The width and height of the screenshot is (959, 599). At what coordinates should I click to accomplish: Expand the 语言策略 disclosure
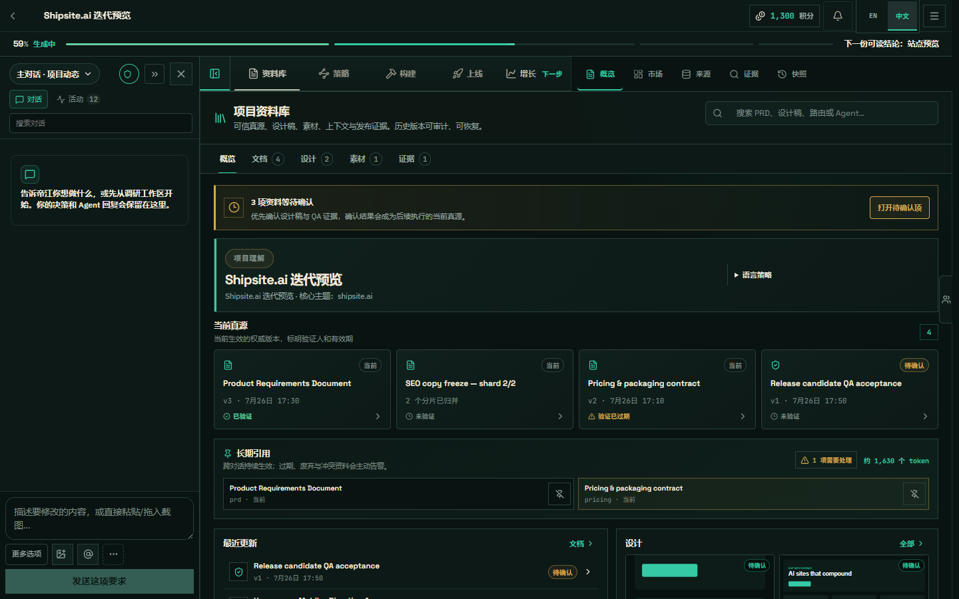pyautogui.click(x=753, y=275)
